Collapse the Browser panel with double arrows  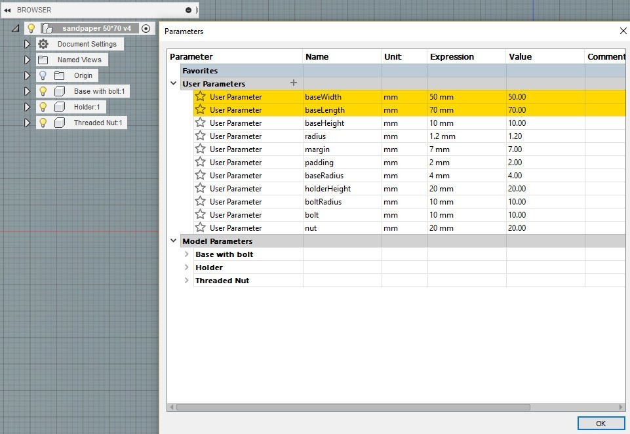(x=7, y=10)
